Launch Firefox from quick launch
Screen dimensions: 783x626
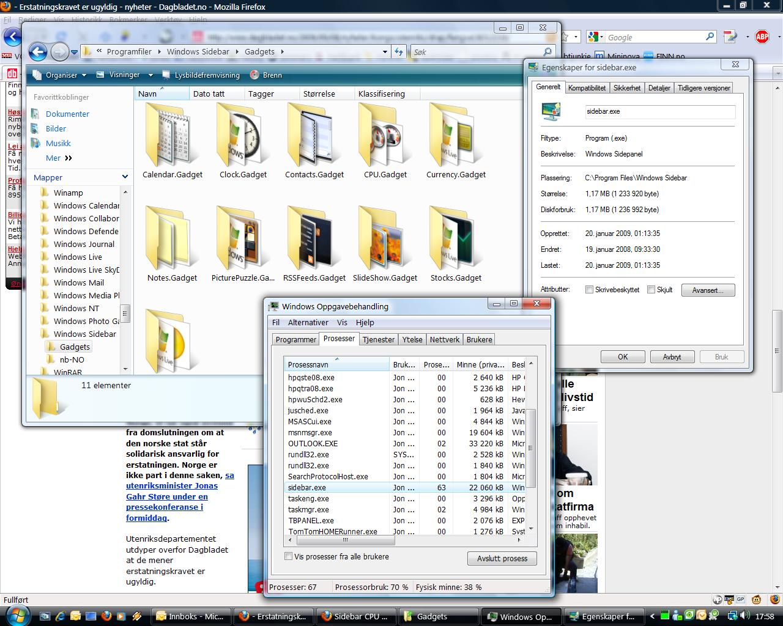(x=106, y=616)
